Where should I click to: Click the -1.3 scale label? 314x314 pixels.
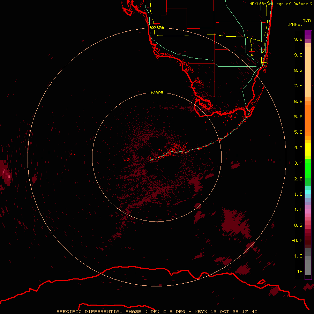click(x=297, y=256)
